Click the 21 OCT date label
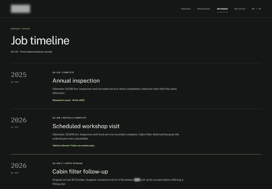Image resolution: width=272 pixels, height=189 pixels. pos(15,128)
